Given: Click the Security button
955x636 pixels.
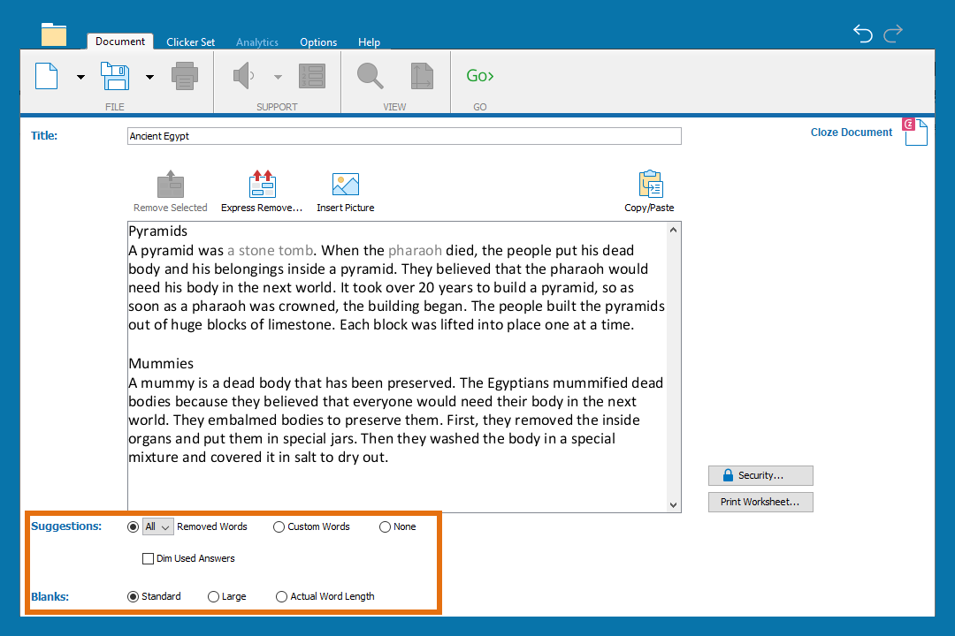Looking at the screenshot, I should (x=760, y=475).
